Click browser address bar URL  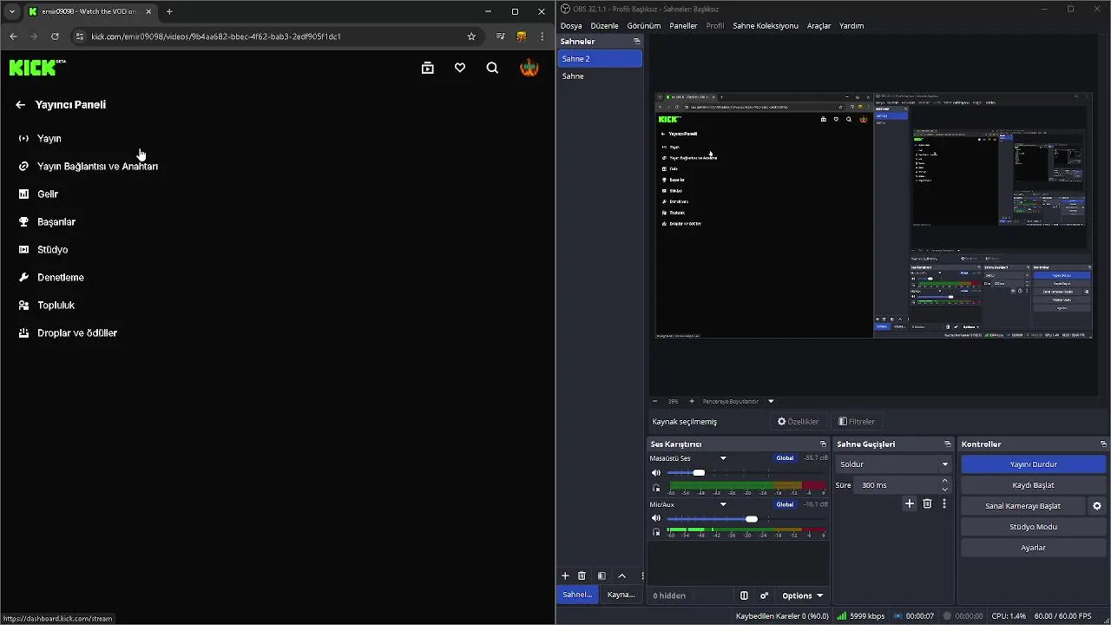[x=216, y=36]
